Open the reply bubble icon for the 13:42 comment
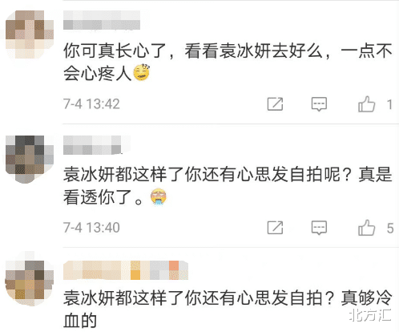This screenshot has width=399, height=332. (x=319, y=104)
